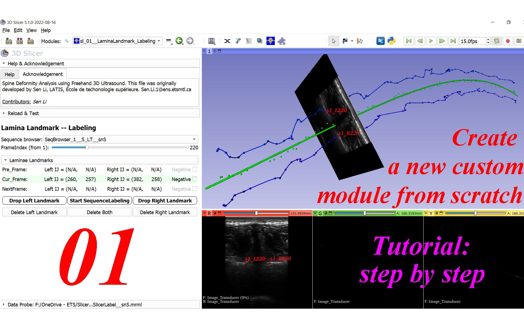524x327 pixels.
Task: Click the Start SequenceLabeling button
Action: click(99, 200)
